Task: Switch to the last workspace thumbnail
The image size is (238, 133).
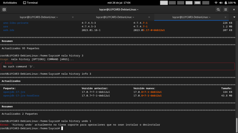Action: coord(206,3)
